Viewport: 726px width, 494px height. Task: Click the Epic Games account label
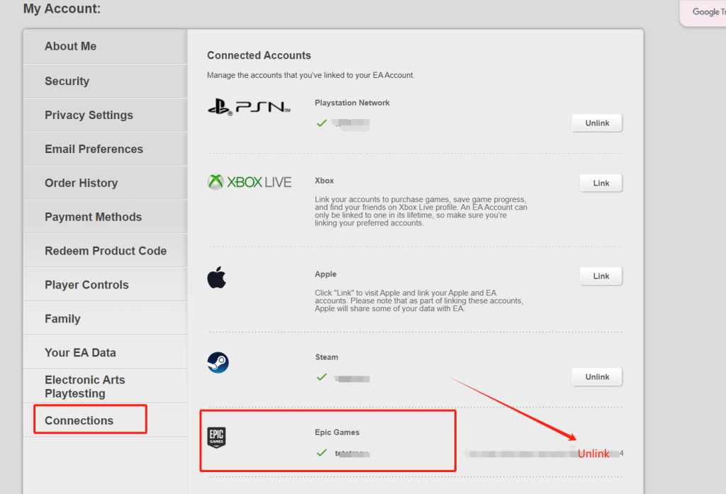tap(337, 432)
